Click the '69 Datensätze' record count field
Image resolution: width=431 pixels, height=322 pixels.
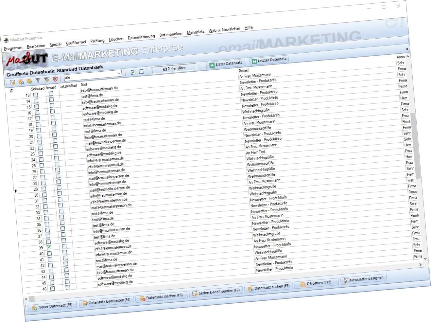coord(174,68)
